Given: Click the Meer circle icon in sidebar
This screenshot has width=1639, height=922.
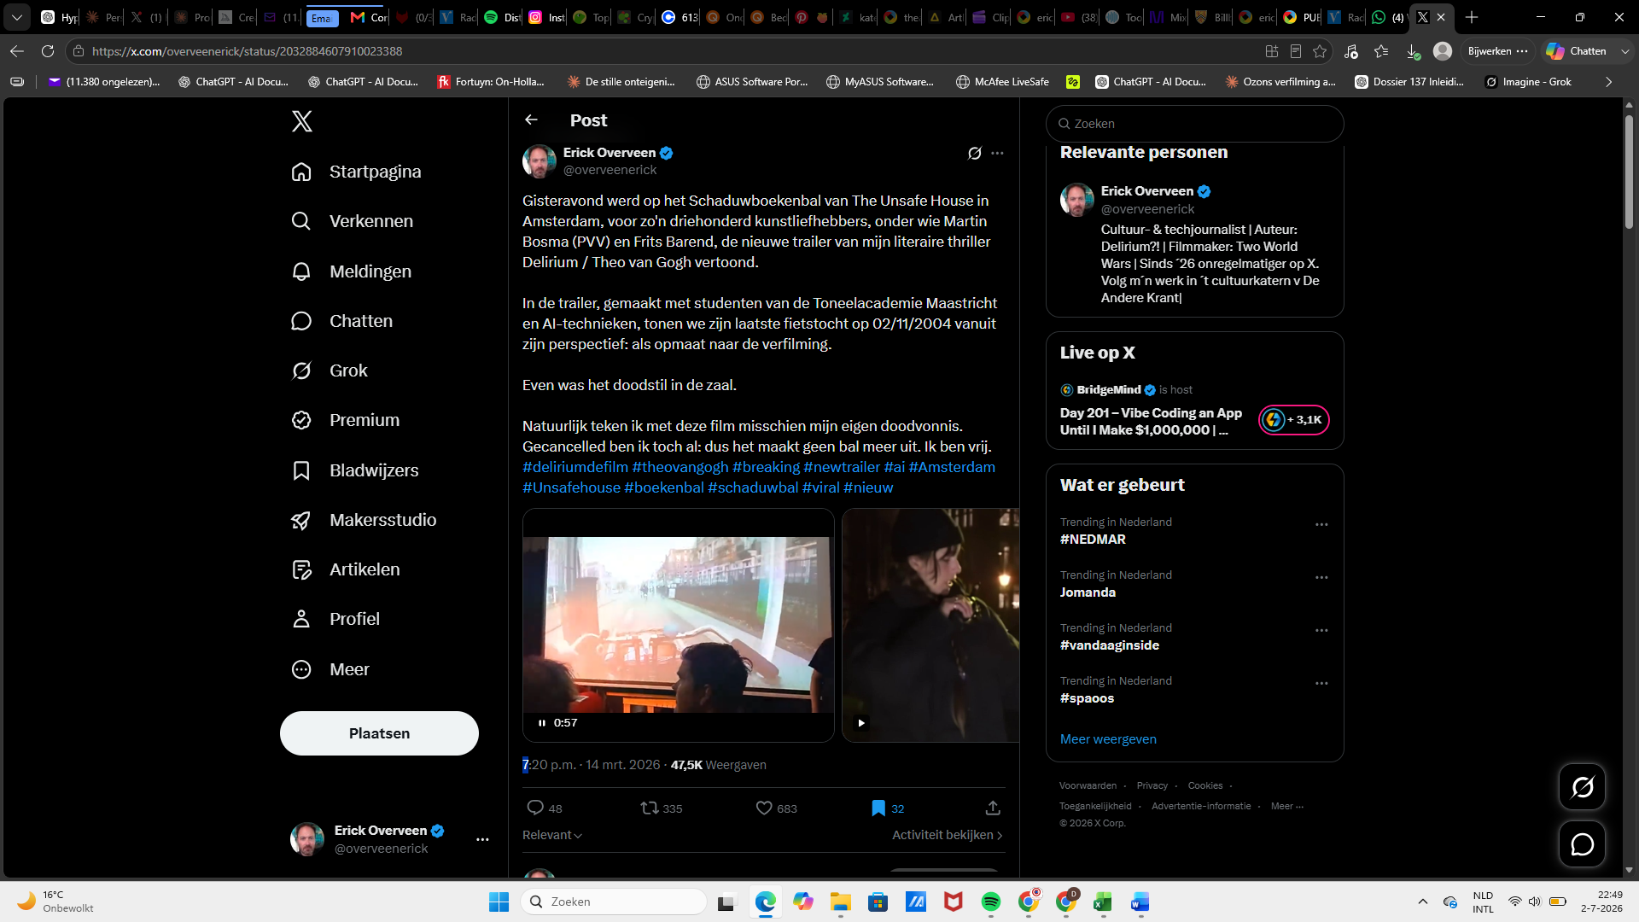Looking at the screenshot, I should (301, 669).
